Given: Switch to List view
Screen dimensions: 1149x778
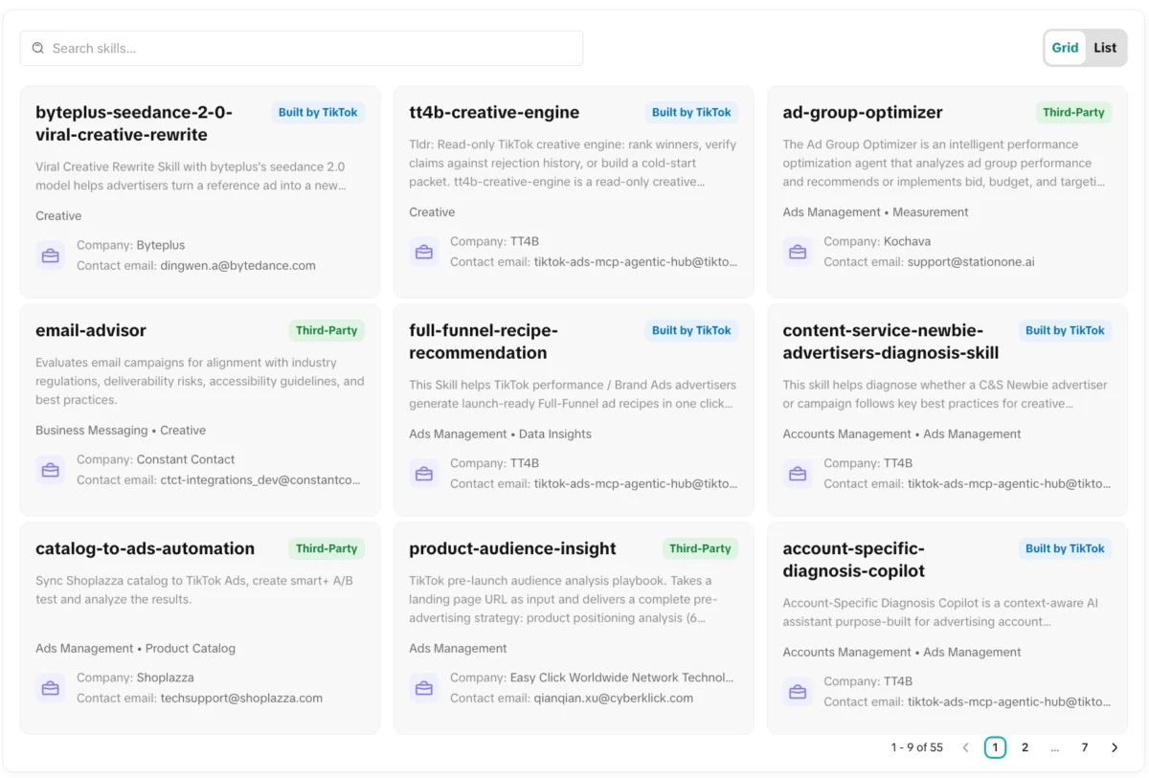Looking at the screenshot, I should [1105, 48].
